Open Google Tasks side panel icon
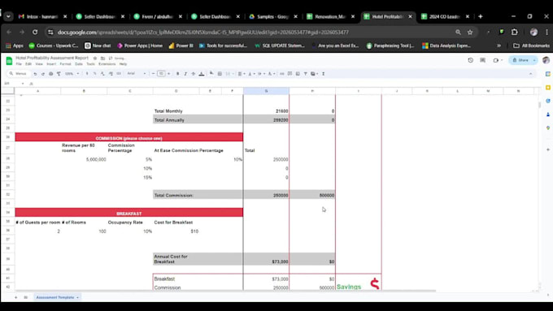Screen dimensions: 553x311 click(x=547, y=101)
